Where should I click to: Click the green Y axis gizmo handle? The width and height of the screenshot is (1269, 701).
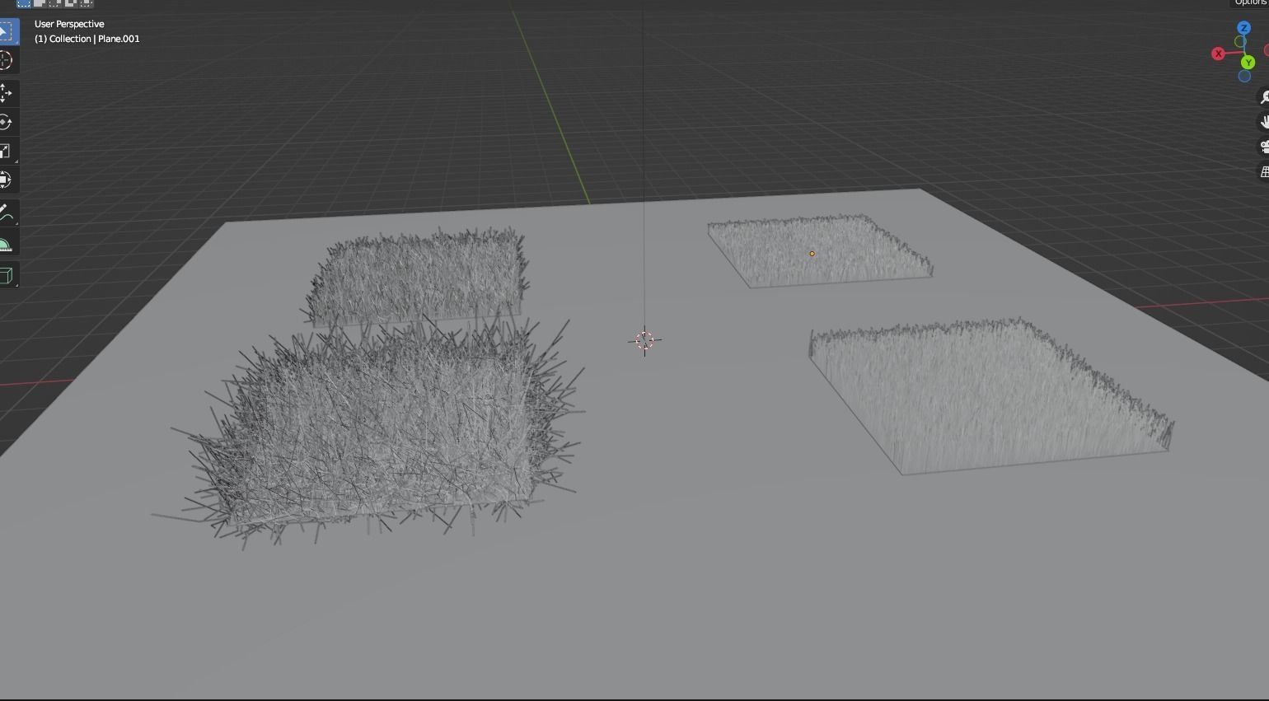tap(1248, 63)
